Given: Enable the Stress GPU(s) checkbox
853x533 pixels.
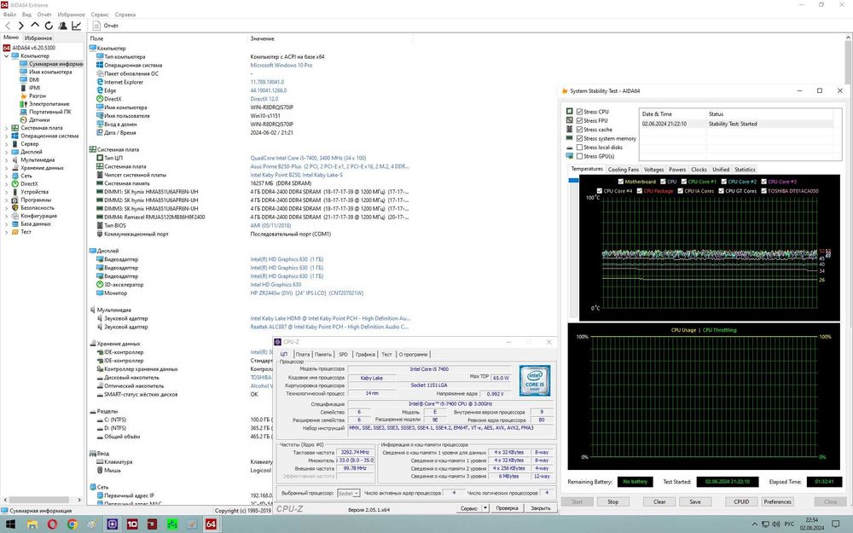Looking at the screenshot, I should 579,156.
